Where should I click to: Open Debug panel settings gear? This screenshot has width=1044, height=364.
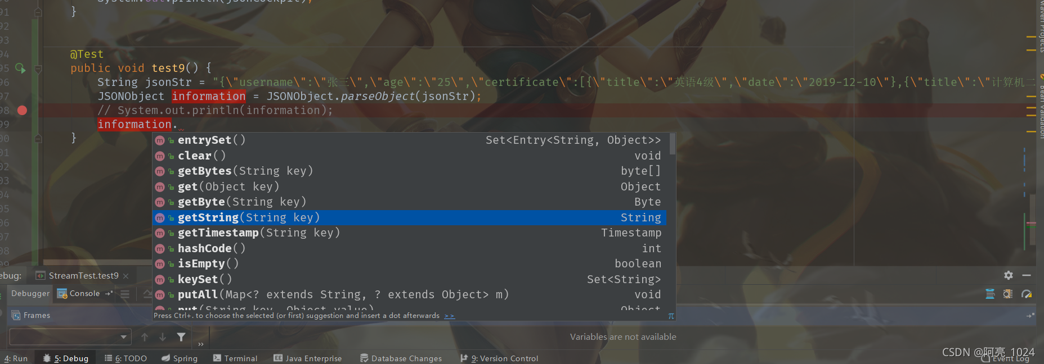tap(1009, 275)
